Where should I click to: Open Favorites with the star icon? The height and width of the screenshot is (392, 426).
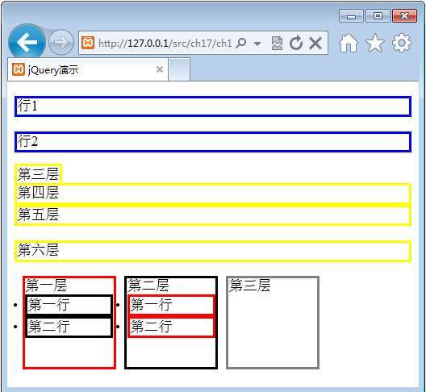375,43
